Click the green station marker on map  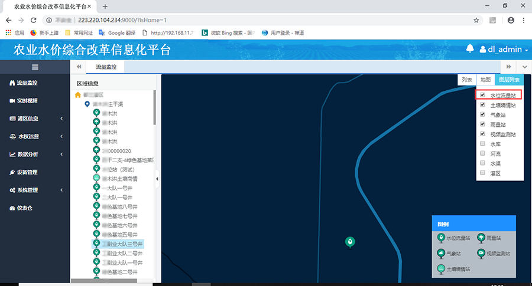click(x=350, y=242)
